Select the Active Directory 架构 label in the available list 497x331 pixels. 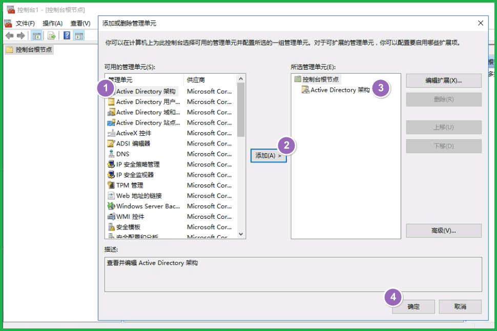tap(146, 91)
